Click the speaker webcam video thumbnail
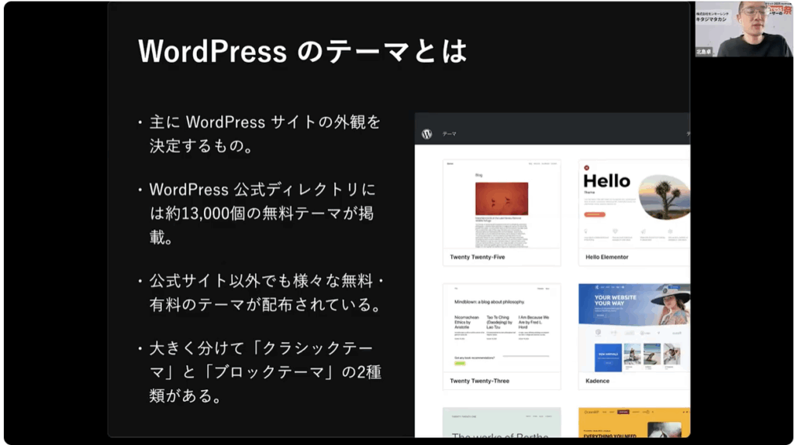Image resolution: width=794 pixels, height=445 pixels. click(x=744, y=29)
